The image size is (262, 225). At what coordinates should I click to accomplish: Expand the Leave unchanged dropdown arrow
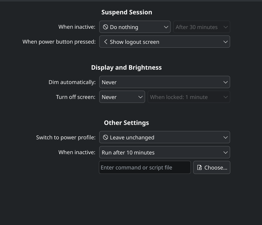pyautogui.click(x=225, y=137)
